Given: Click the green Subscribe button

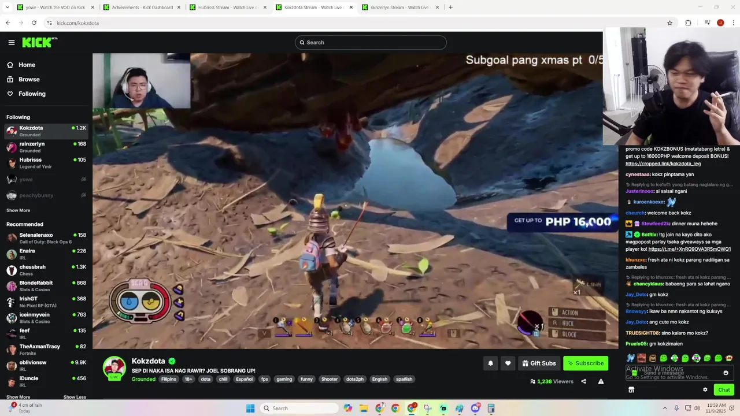Looking at the screenshot, I should (586, 363).
